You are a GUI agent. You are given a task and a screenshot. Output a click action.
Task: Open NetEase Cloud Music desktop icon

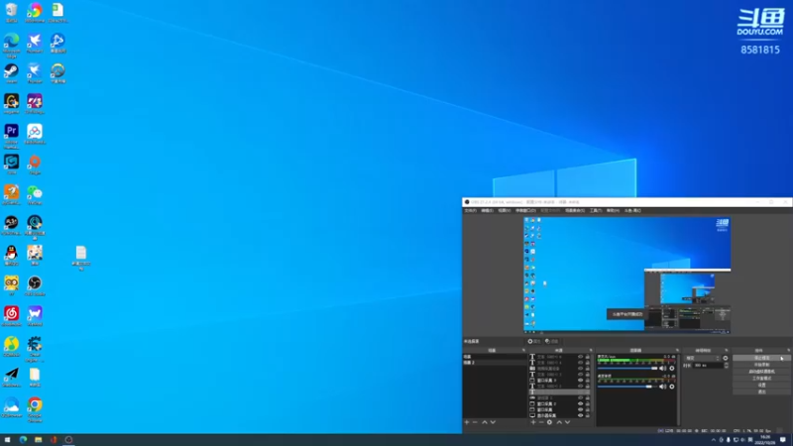[x=11, y=316]
